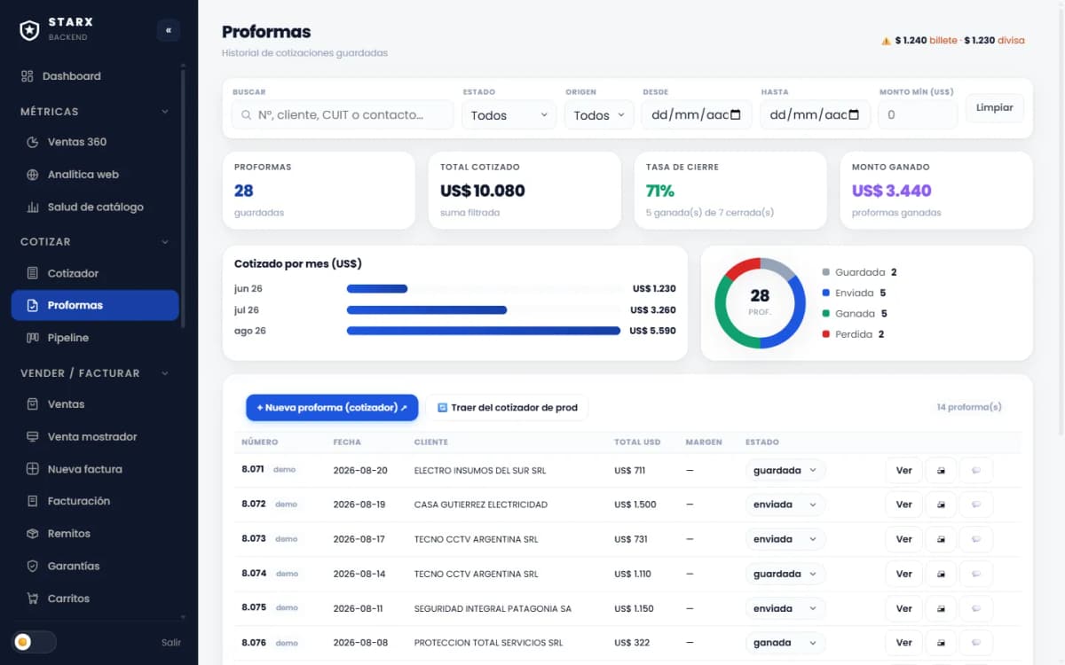Collapse the MÉTRICAS sidebar section
The height and width of the screenshot is (665, 1065).
click(164, 112)
